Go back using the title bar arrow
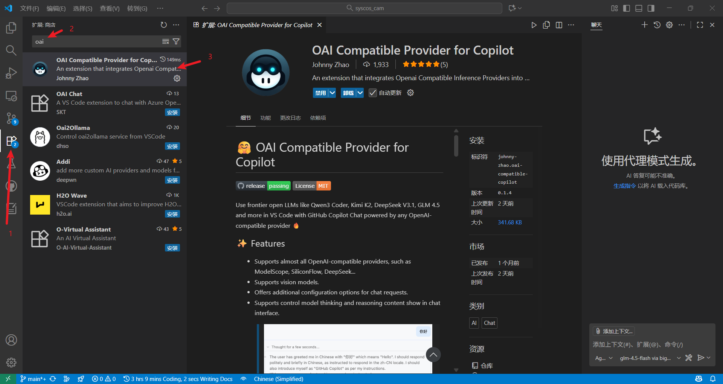The height and width of the screenshot is (384, 723). (x=204, y=8)
